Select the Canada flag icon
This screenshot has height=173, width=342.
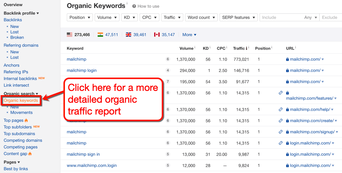coord(157,35)
